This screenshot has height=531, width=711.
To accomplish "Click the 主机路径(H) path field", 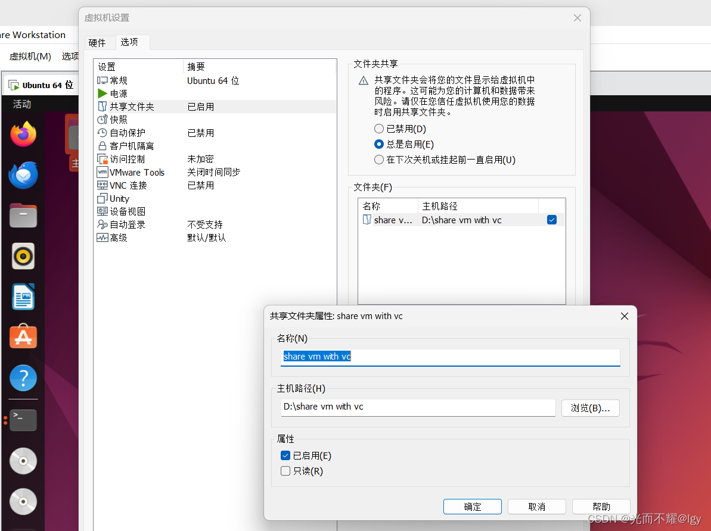I will [418, 407].
